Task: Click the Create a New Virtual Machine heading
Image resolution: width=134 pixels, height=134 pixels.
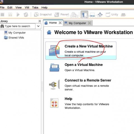Action: click(x=88, y=46)
